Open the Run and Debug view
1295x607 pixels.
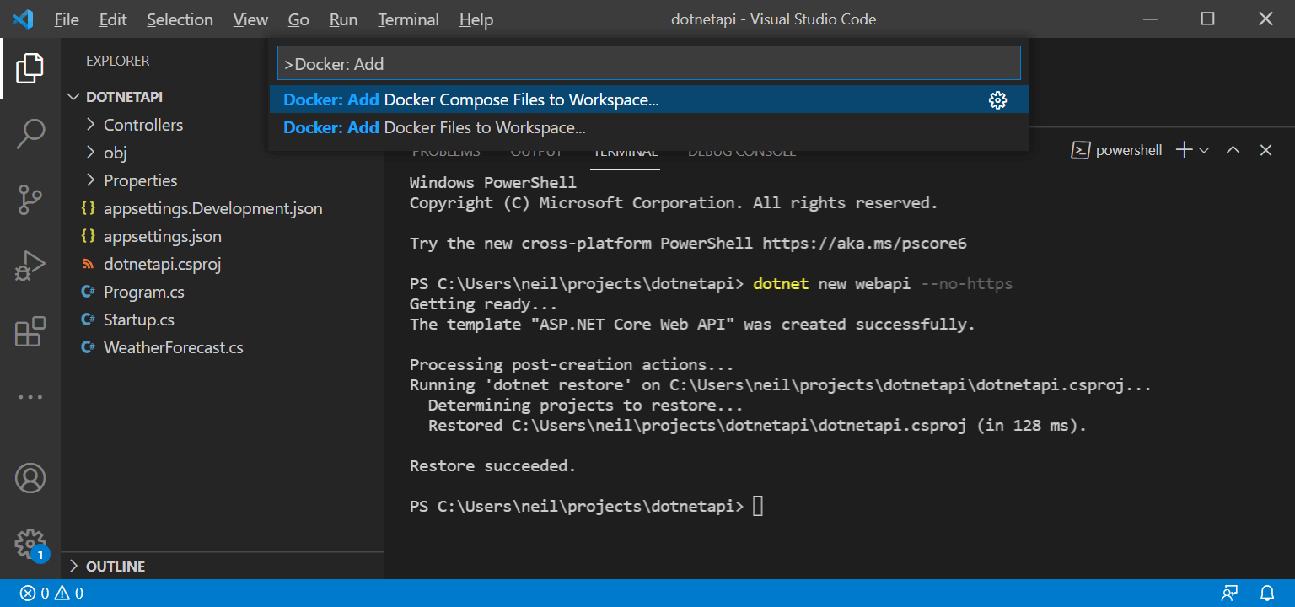click(30, 266)
